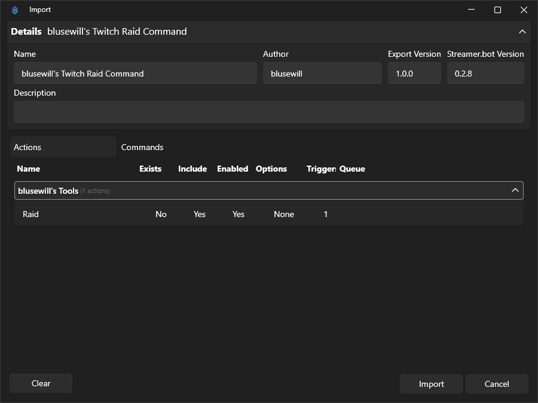Image resolution: width=538 pixels, height=403 pixels.
Task: Click the Name column header
Action: (29, 169)
